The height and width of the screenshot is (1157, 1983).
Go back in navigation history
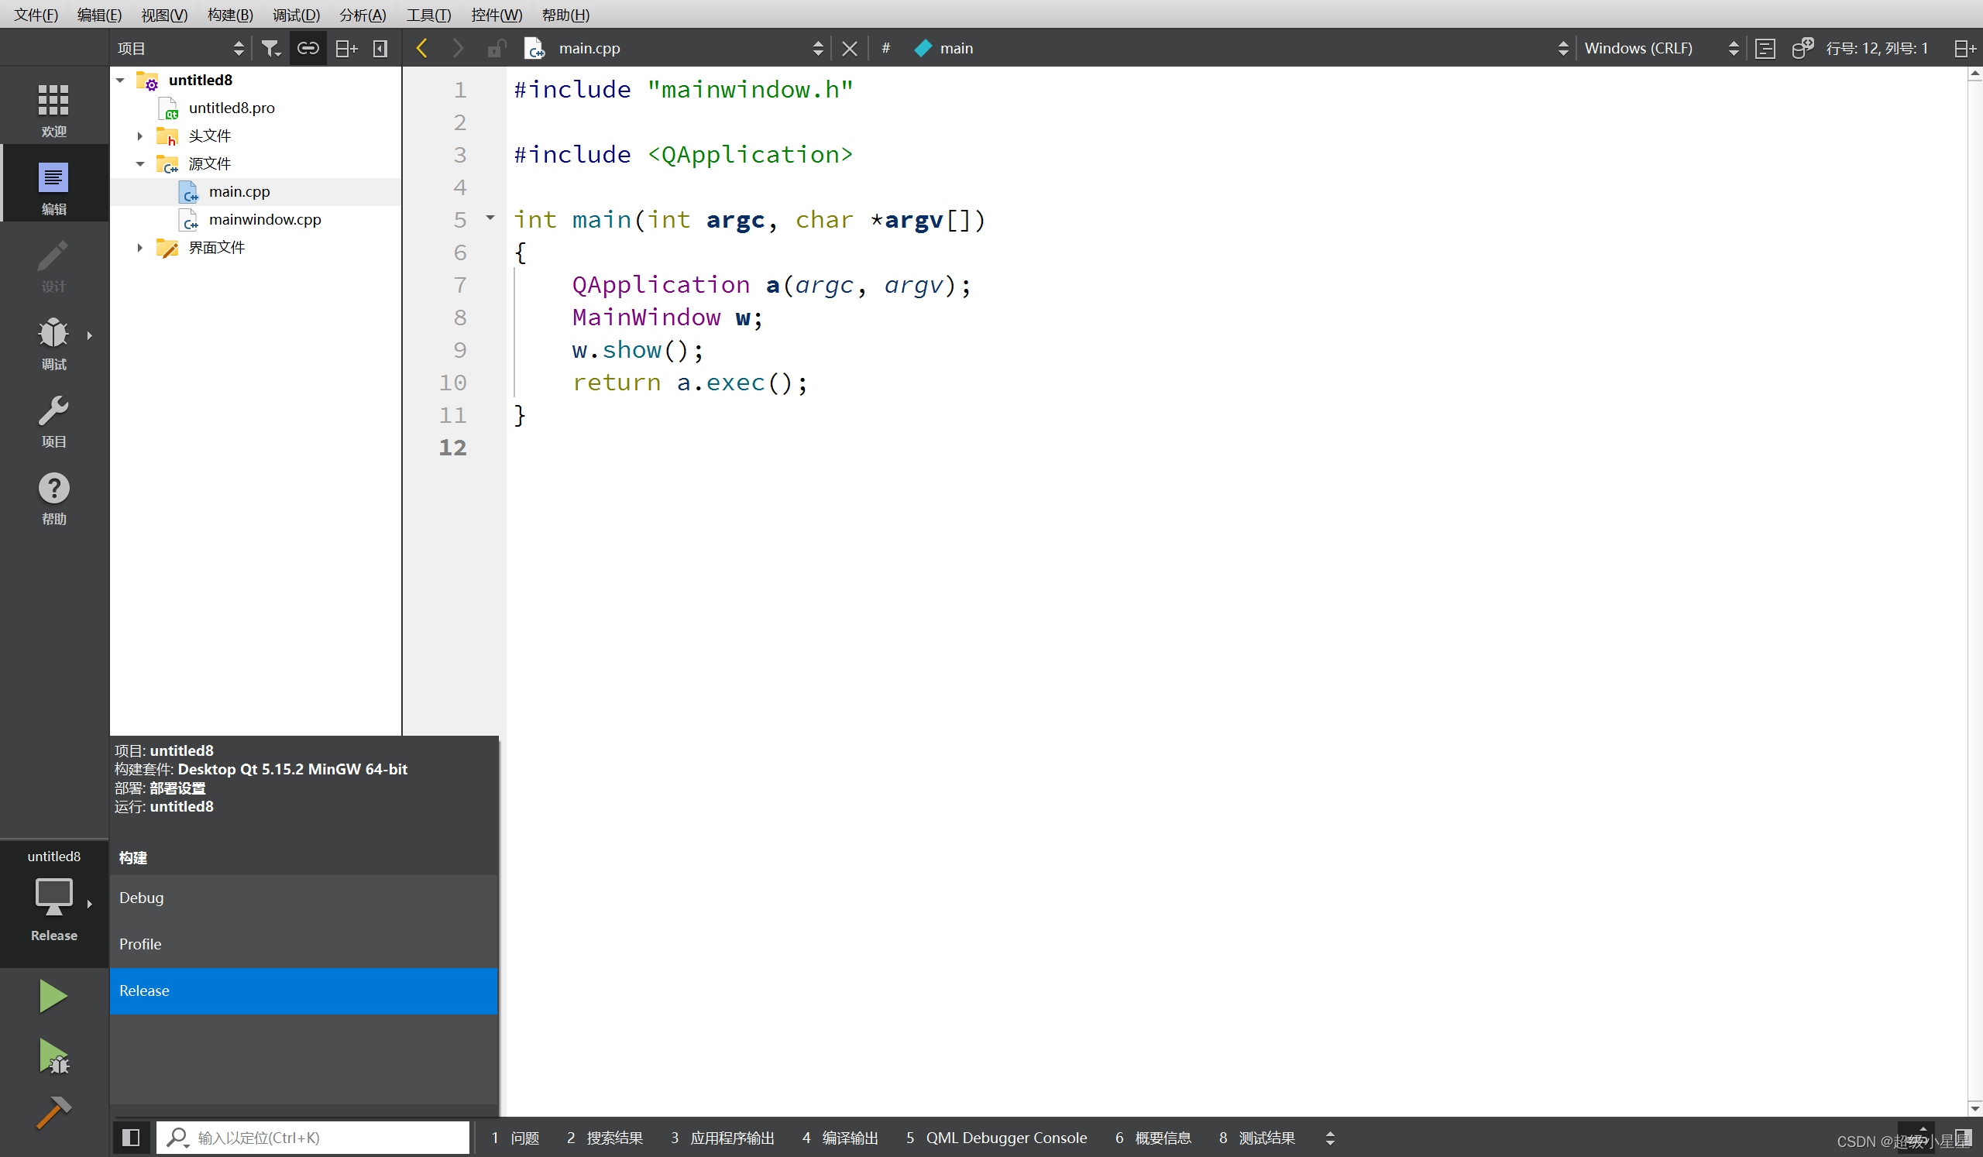point(422,48)
